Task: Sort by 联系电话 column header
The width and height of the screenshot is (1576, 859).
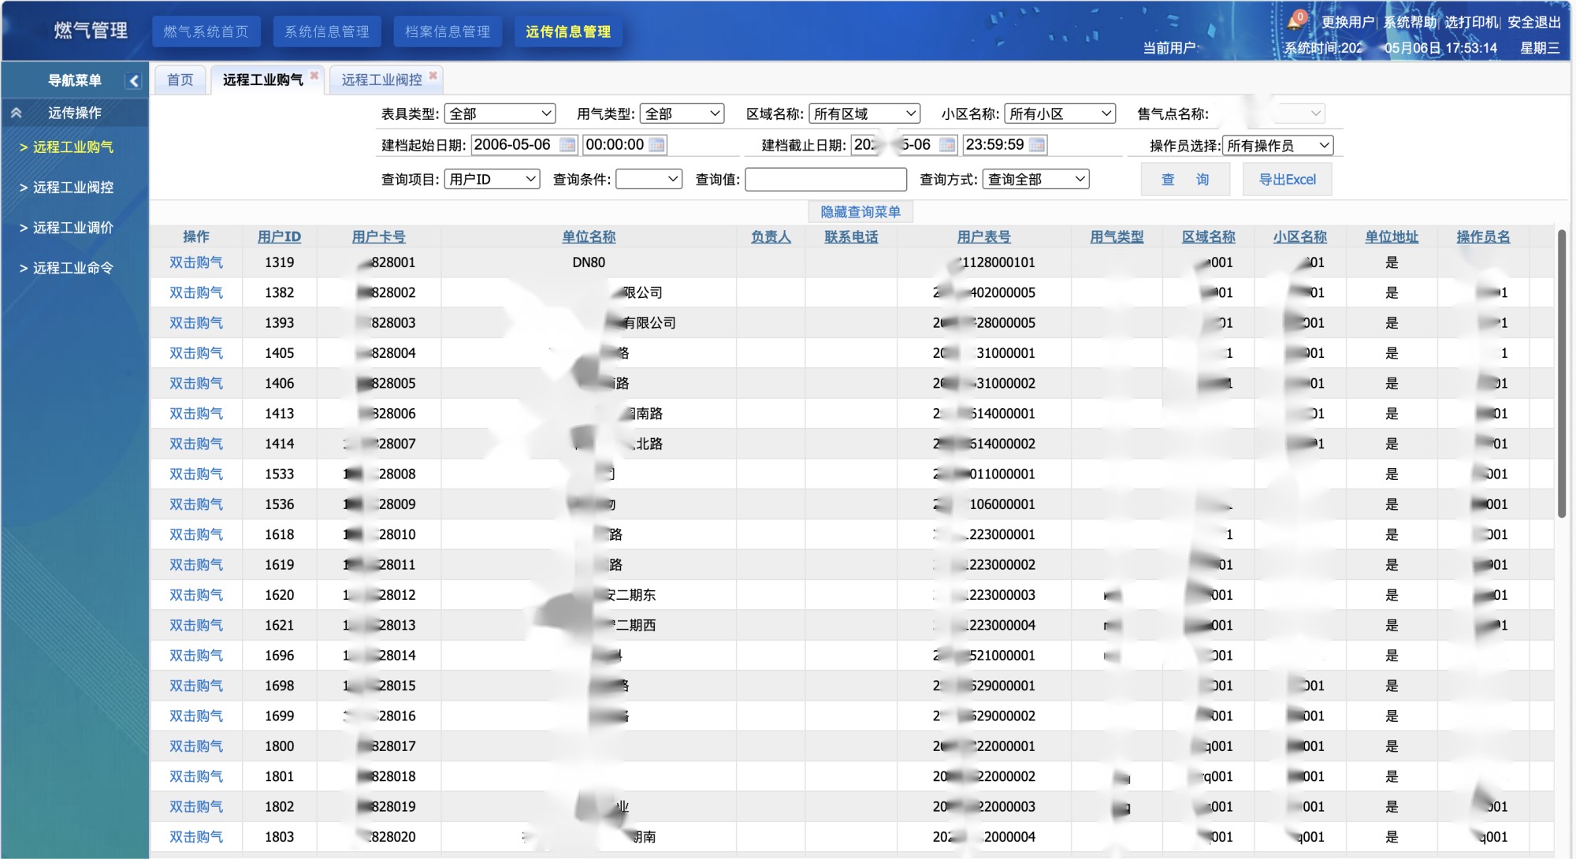Action: (x=851, y=236)
